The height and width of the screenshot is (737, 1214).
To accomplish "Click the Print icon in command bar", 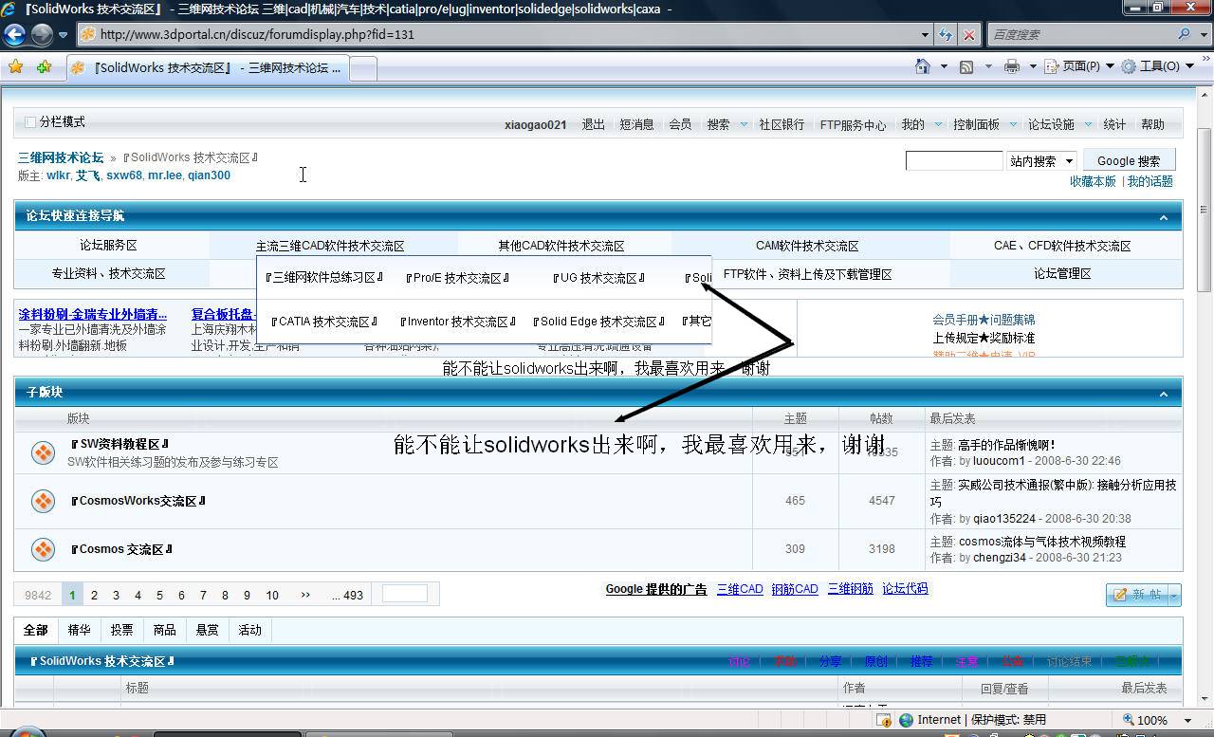I will pyautogui.click(x=1011, y=66).
